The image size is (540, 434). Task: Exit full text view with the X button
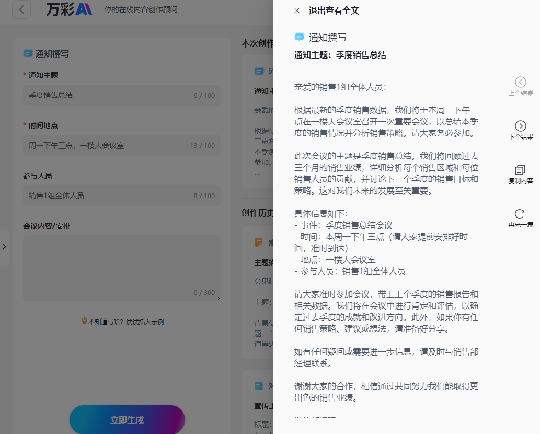[297, 10]
